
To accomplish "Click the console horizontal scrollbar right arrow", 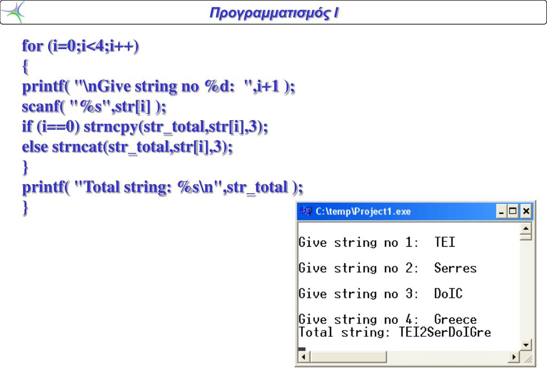I will click(513, 357).
